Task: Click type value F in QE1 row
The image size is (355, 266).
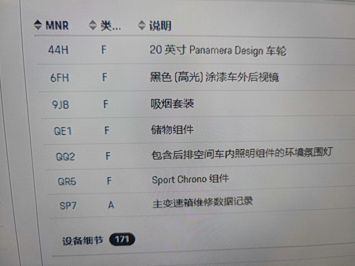Action: pyautogui.click(x=107, y=130)
